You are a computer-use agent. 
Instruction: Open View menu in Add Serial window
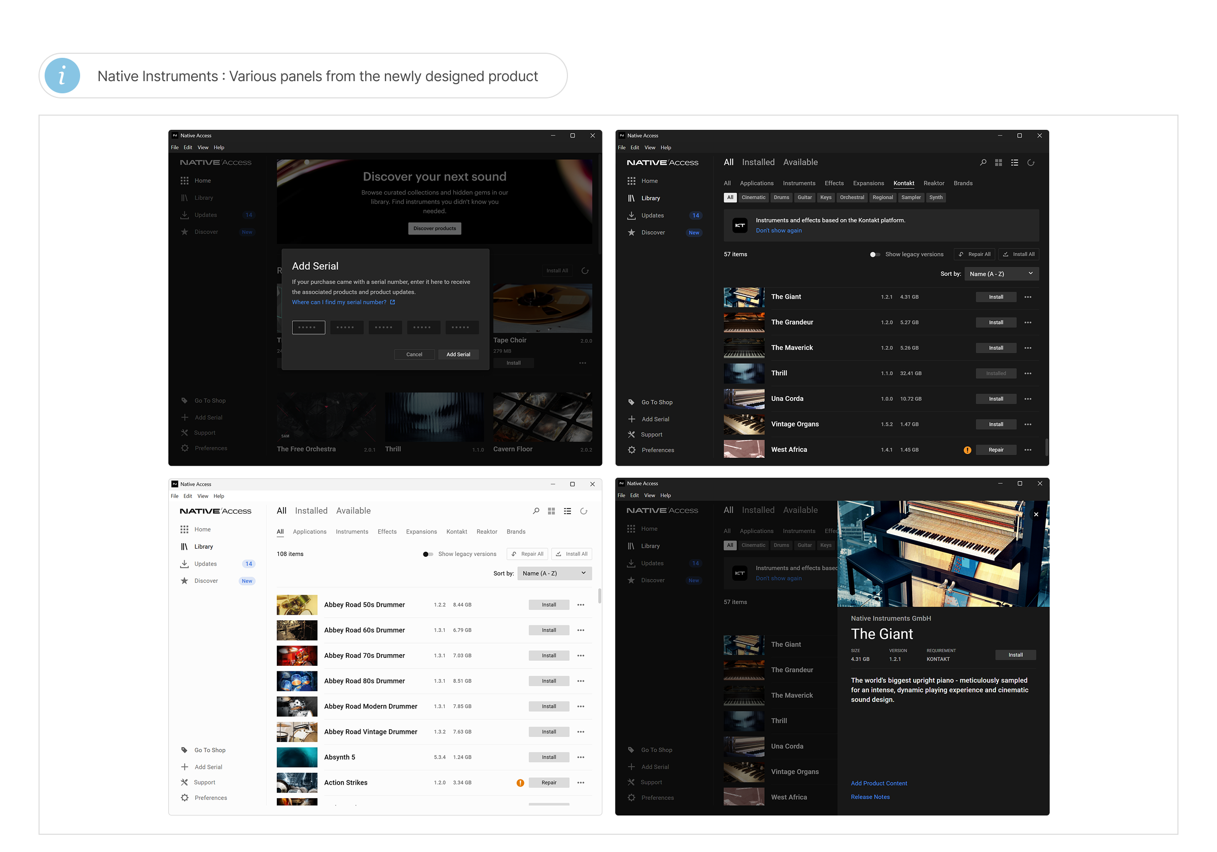(203, 148)
